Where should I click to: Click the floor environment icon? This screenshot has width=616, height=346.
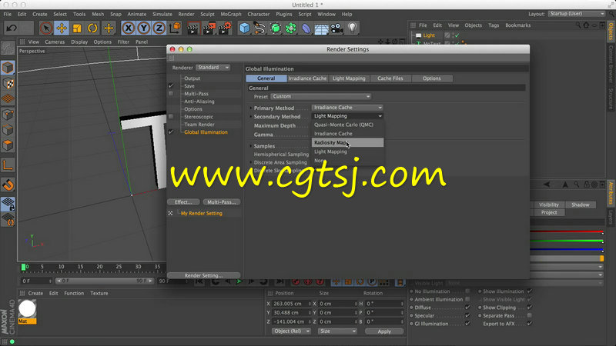point(321,28)
